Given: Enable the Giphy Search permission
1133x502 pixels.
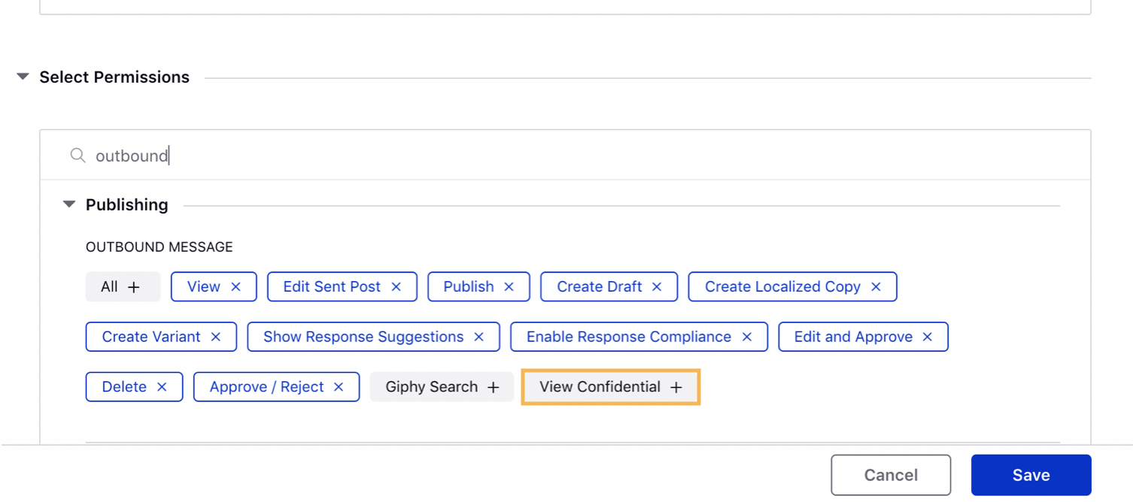Looking at the screenshot, I should pyautogui.click(x=442, y=387).
